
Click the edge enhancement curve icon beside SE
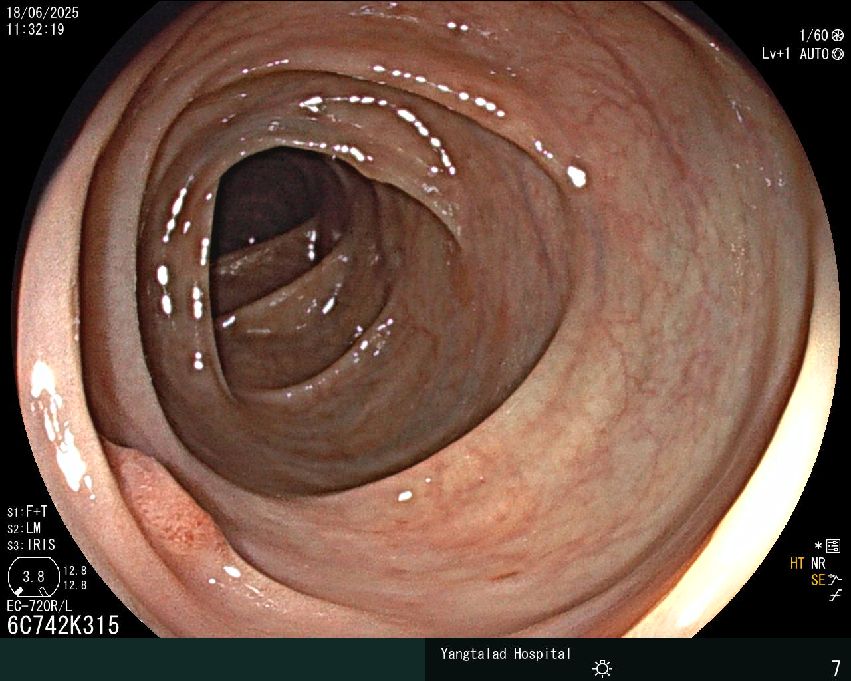pos(835,580)
